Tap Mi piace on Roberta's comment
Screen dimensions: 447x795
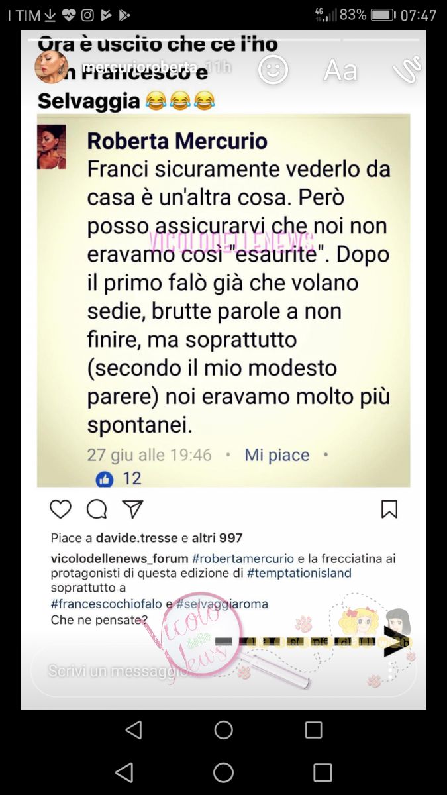click(277, 455)
